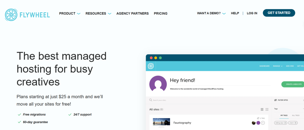Select Add-ons in the preview nav bar

(290, 66)
